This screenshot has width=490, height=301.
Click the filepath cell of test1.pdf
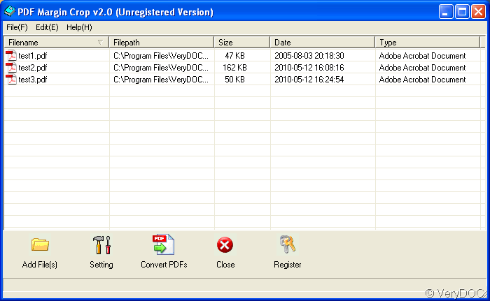pyautogui.click(x=161, y=56)
